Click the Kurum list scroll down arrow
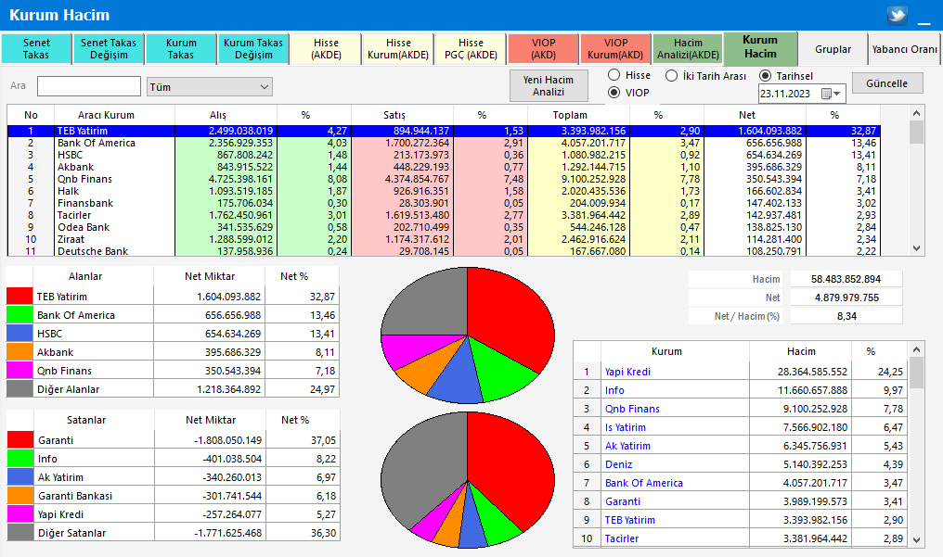Image resolution: width=943 pixels, height=557 pixels. pos(916,540)
